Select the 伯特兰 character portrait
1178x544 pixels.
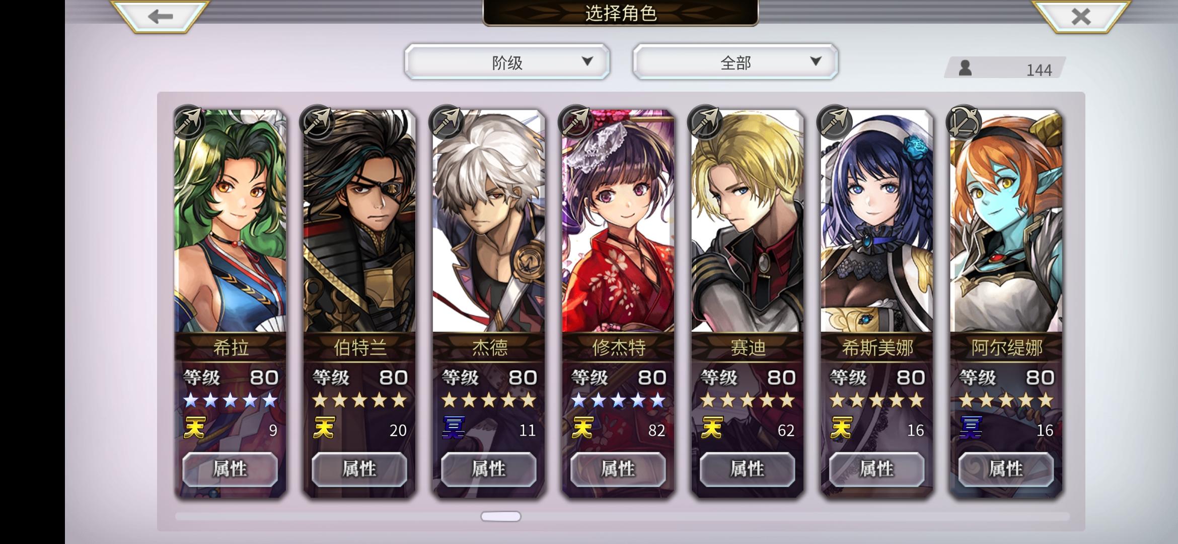[359, 221]
